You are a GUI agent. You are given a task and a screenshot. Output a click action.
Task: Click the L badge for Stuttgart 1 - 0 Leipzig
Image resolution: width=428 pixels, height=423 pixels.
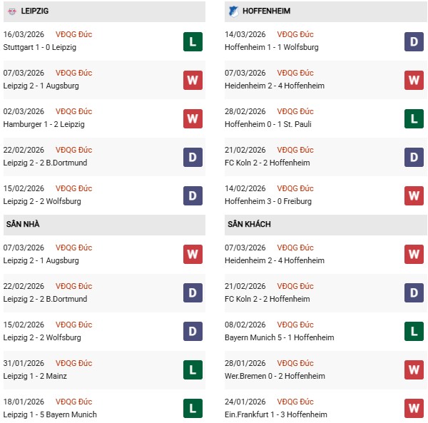click(193, 41)
